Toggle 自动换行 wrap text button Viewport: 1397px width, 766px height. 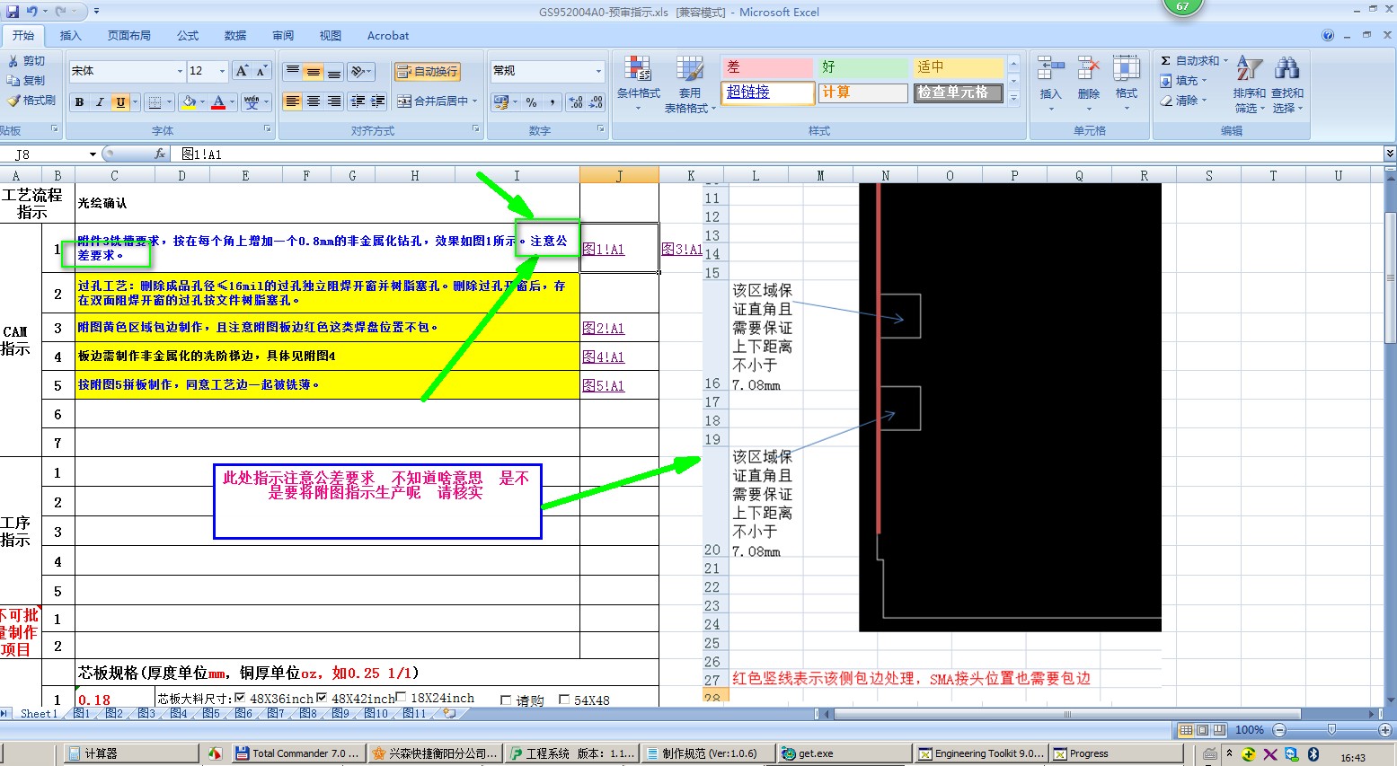pyautogui.click(x=428, y=72)
